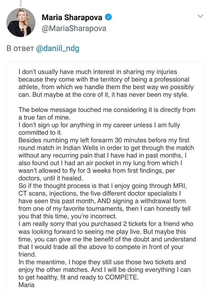
Task: Open the @MariaSharapova handle link
Action: [x=74, y=29]
